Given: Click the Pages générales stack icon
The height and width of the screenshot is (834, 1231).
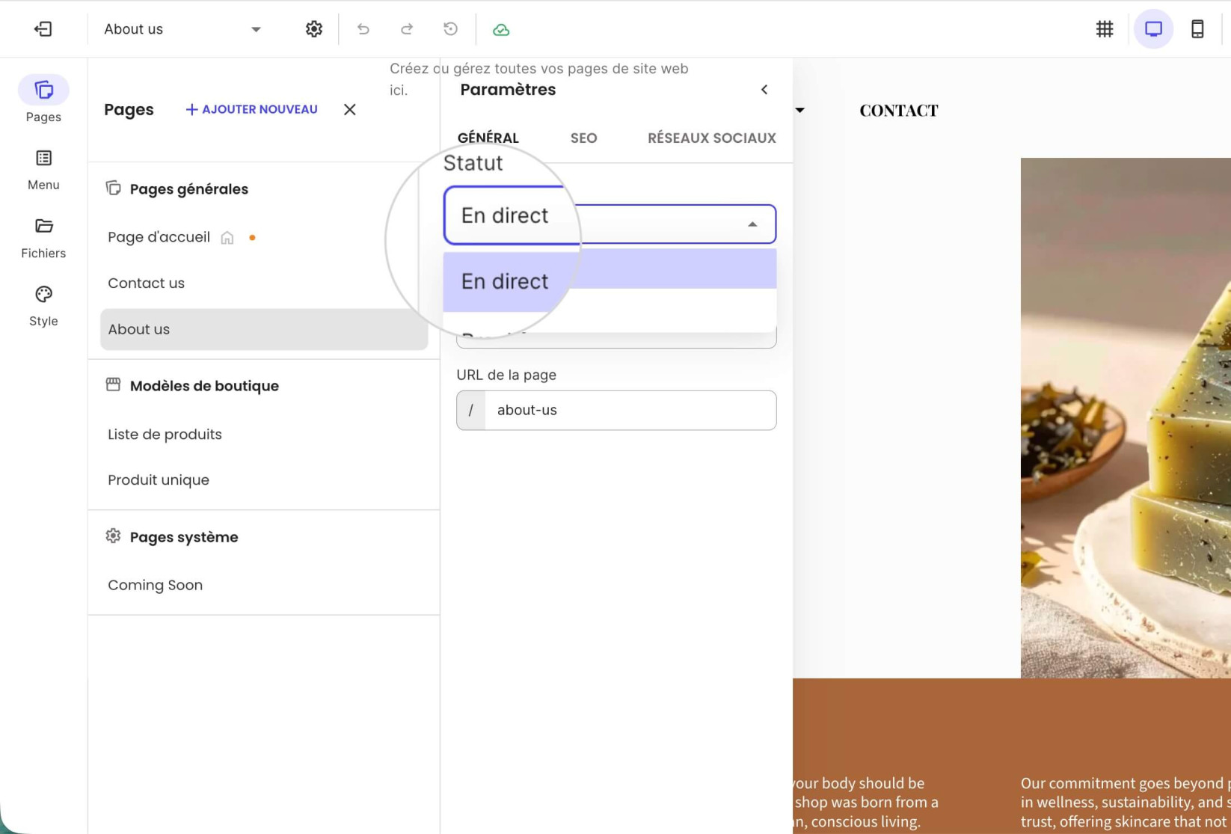Looking at the screenshot, I should (x=113, y=188).
